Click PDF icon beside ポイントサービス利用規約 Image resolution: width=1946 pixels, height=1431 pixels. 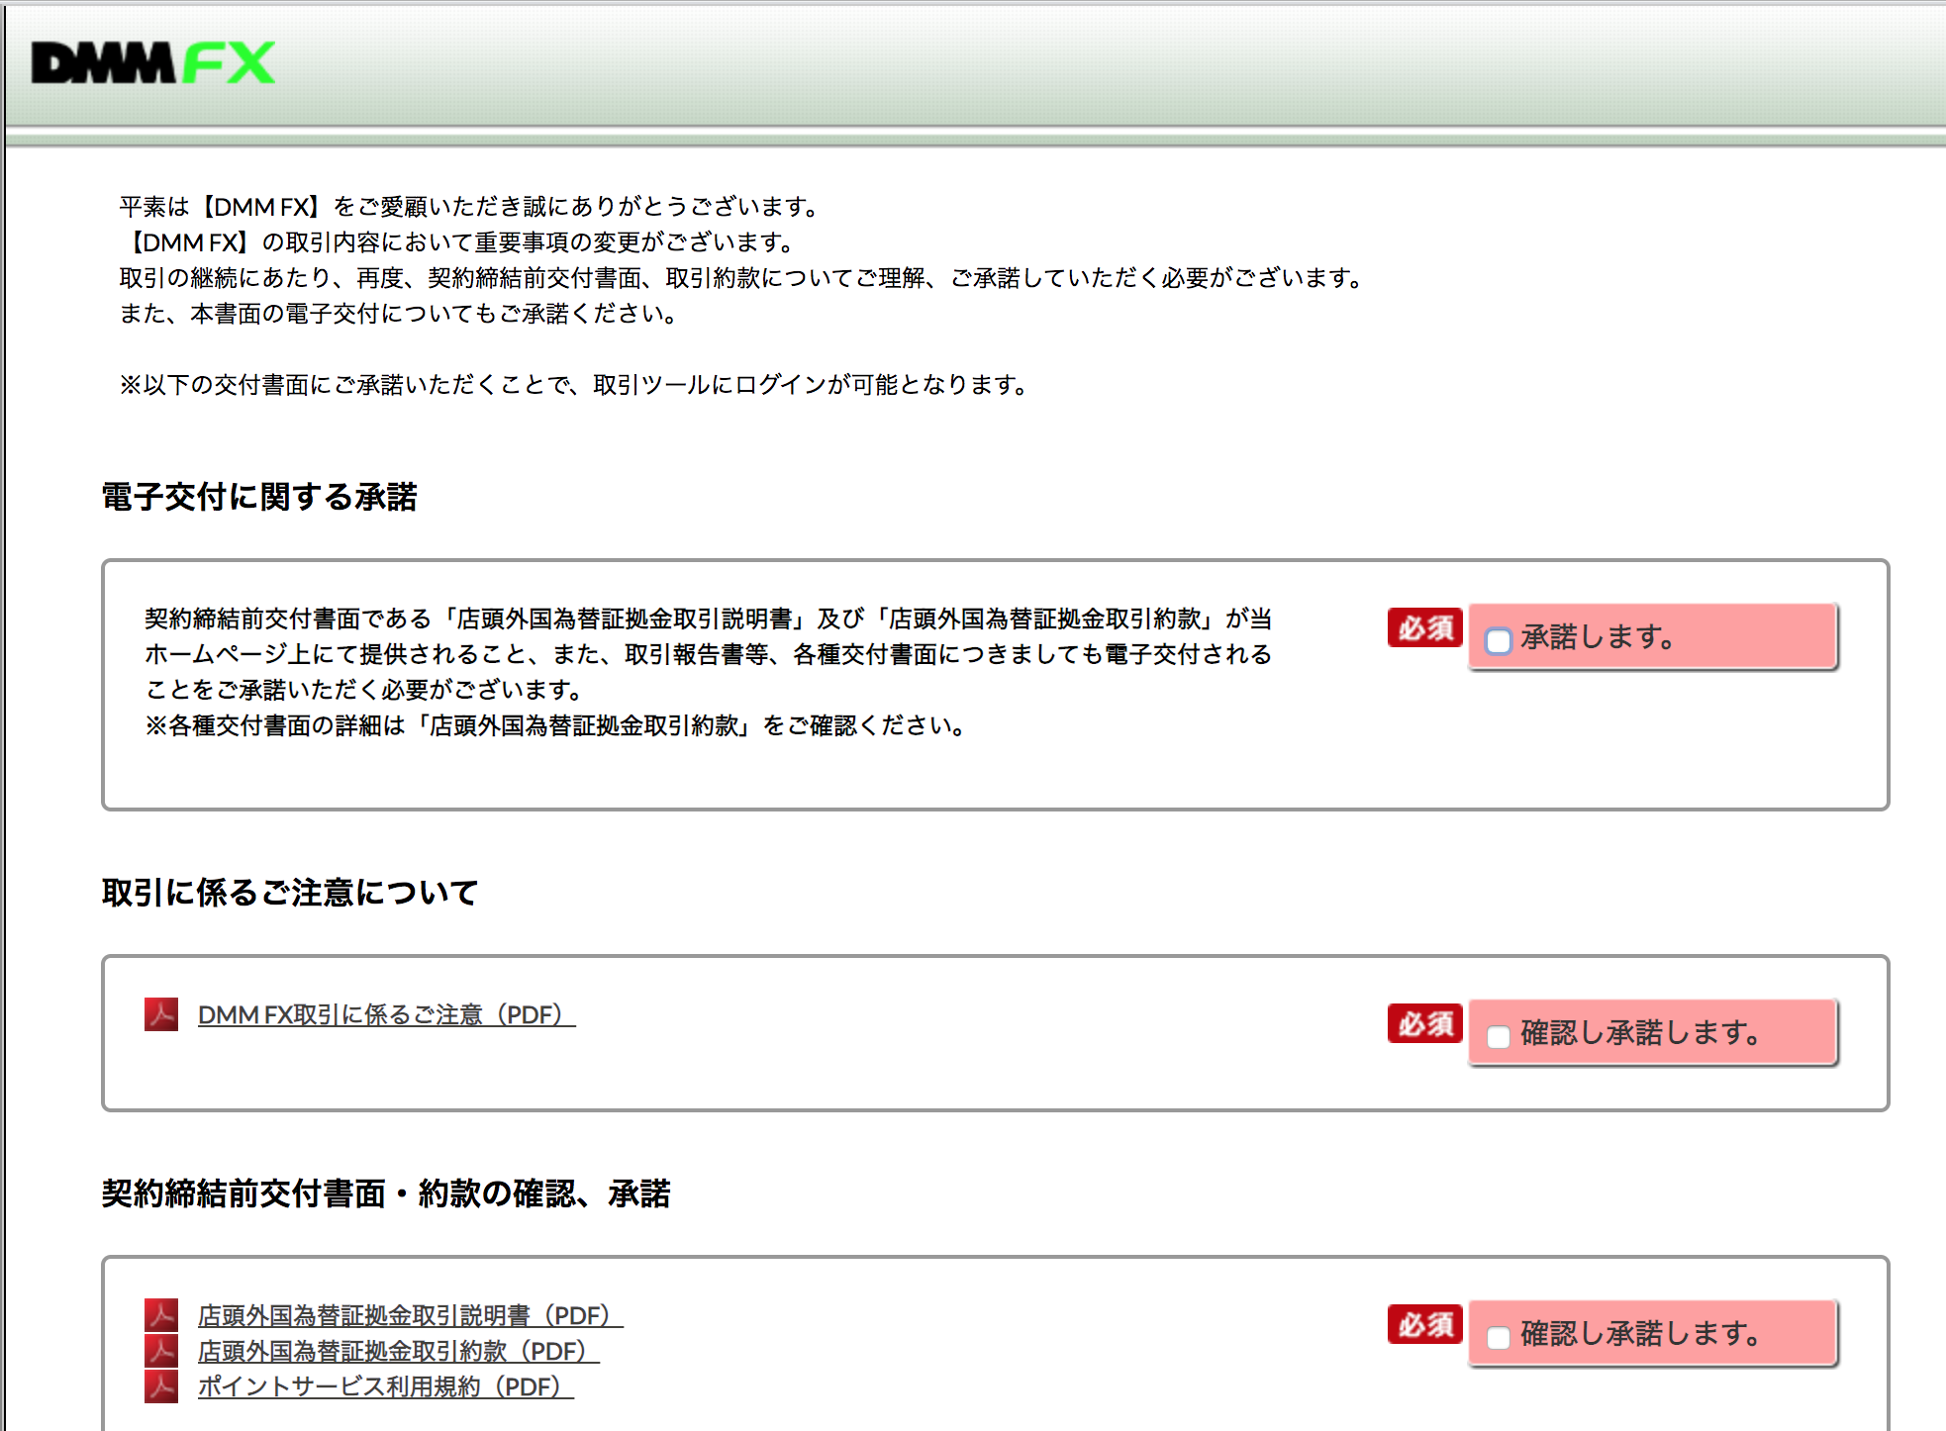(161, 1386)
